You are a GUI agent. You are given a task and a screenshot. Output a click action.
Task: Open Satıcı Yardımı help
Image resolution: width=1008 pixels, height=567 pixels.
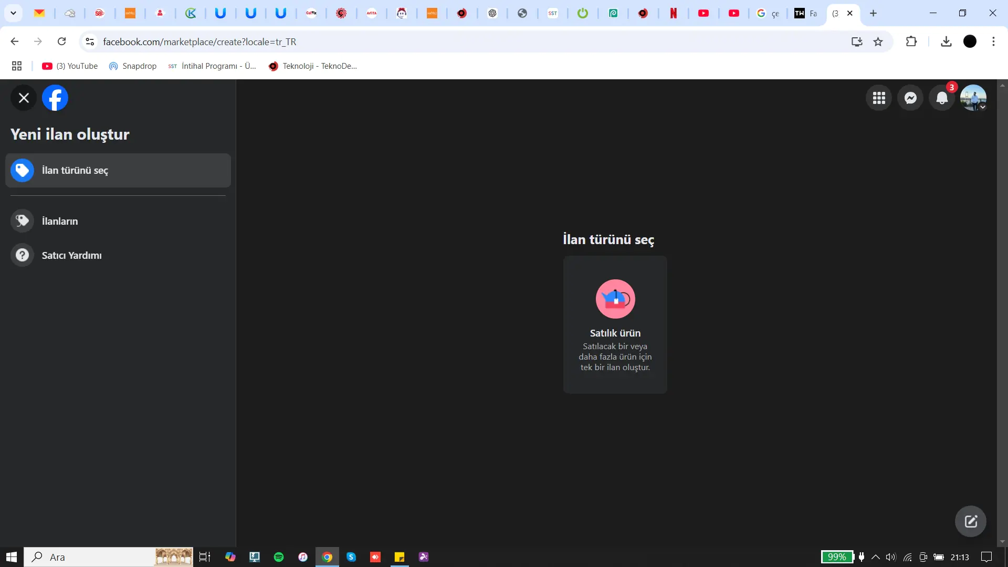pos(71,255)
